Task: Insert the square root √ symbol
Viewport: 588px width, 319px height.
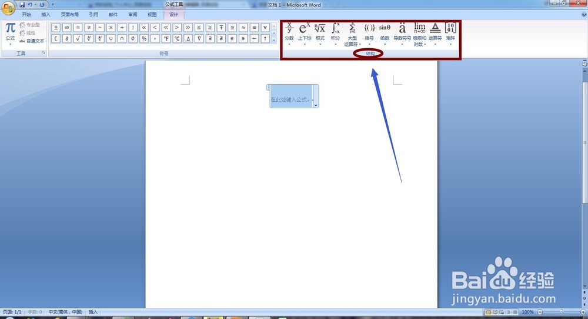Action: [x=78, y=38]
